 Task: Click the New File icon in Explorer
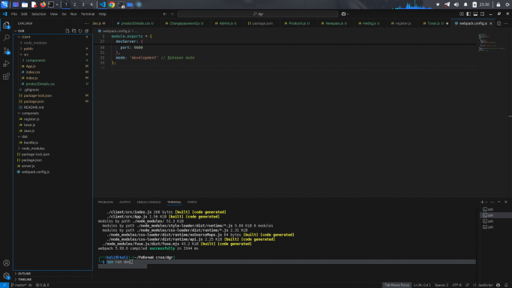point(67,31)
